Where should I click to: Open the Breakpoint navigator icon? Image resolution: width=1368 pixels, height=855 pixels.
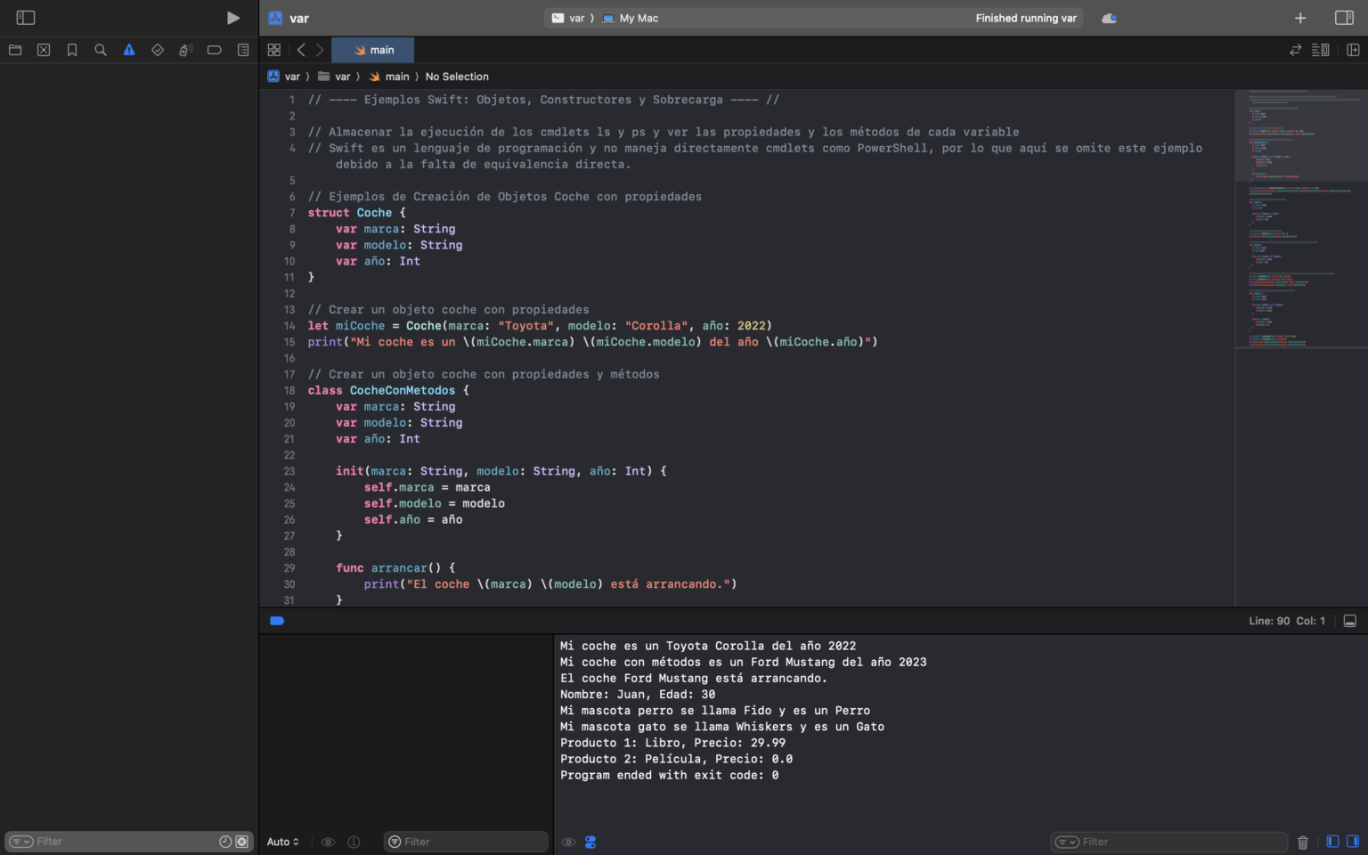(215, 50)
